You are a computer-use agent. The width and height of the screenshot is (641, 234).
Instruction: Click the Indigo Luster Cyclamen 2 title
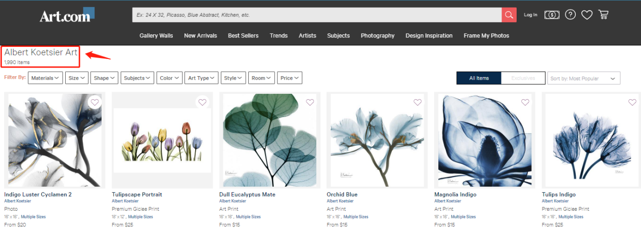pyautogui.click(x=38, y=195)
